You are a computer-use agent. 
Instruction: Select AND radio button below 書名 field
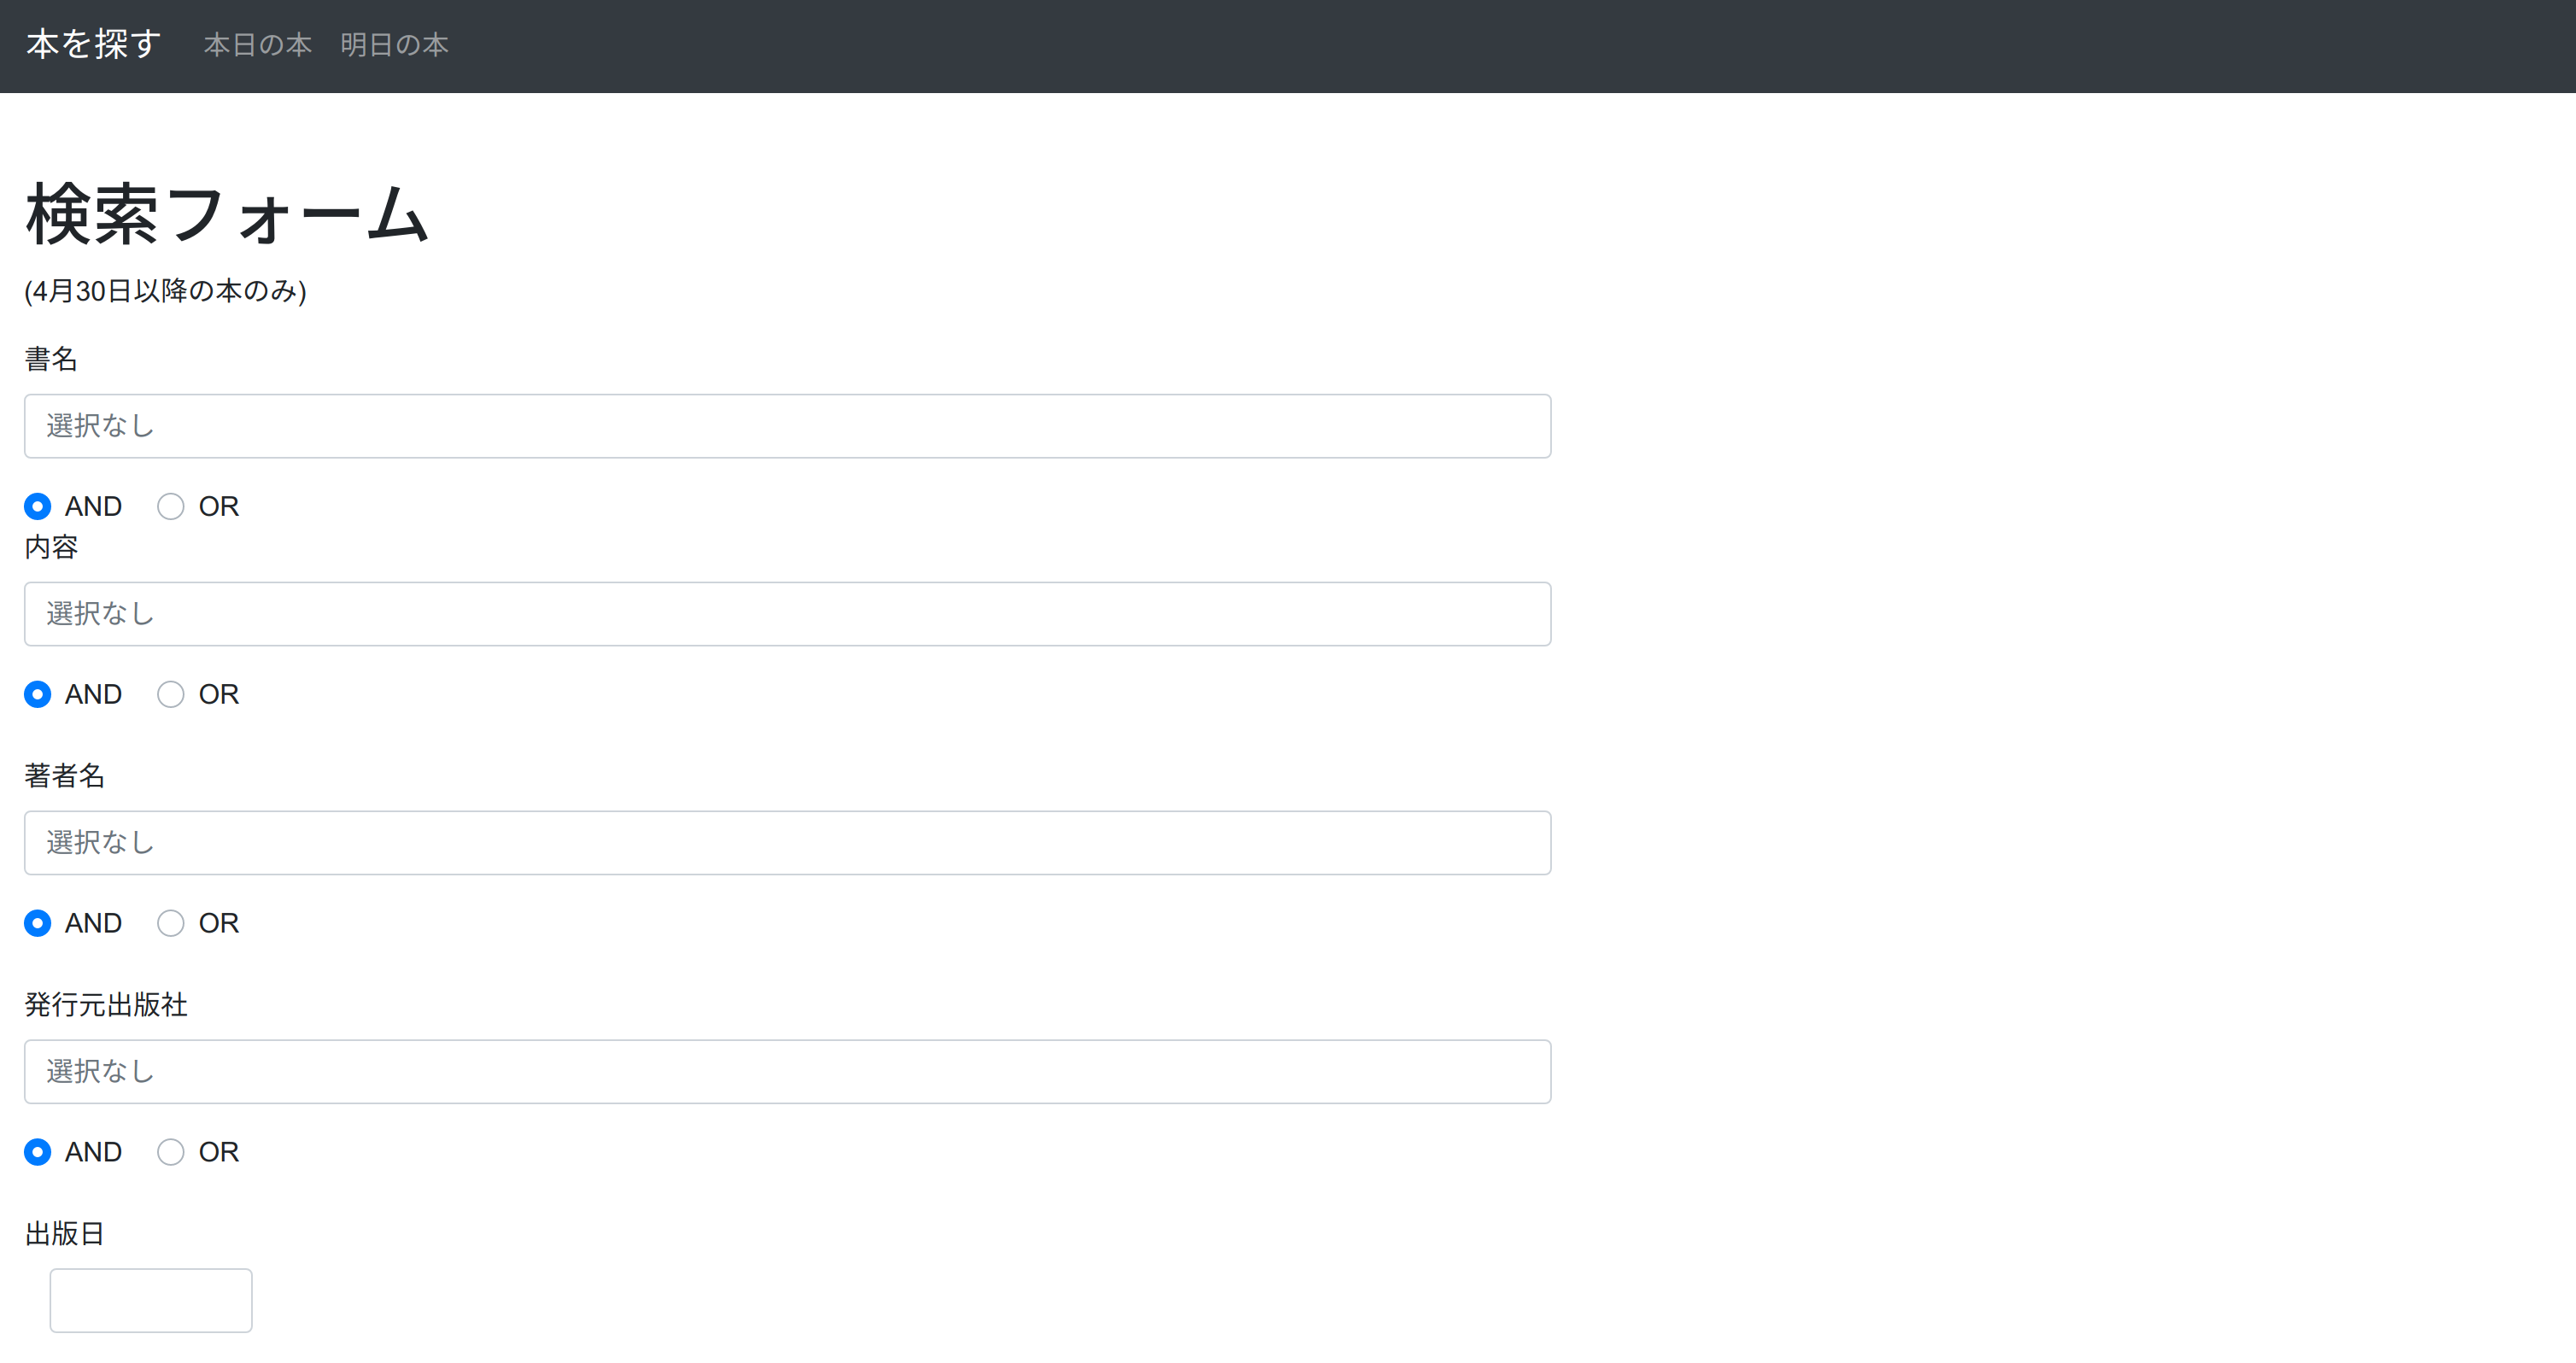pyautogui.click(x=37, y=506)
